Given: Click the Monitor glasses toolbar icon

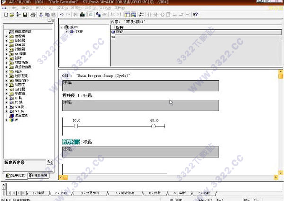Looking at the screenshot, I should click(x=105, y=15).
